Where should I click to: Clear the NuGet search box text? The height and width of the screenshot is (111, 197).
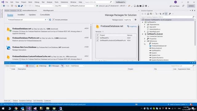pyautogui.click(x=46, y=20)
